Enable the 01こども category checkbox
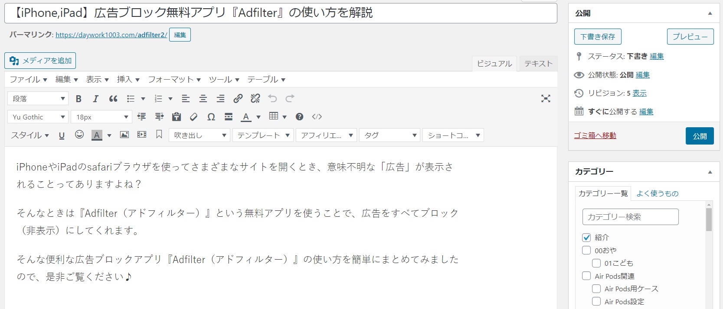Viewport: 723px width, 309px height. (x=596, y=263)
